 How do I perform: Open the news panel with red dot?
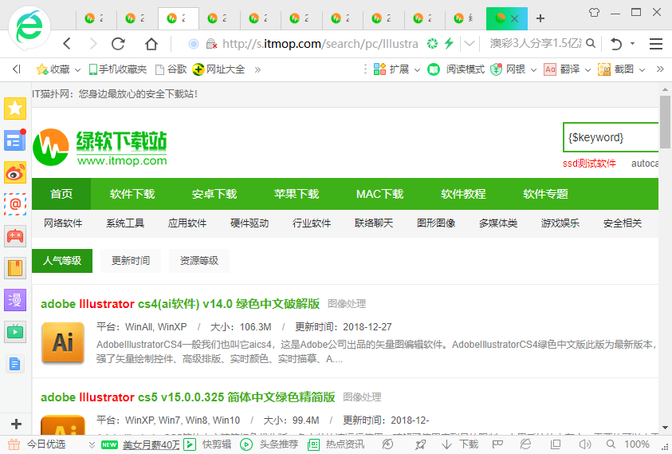(15, 140)
